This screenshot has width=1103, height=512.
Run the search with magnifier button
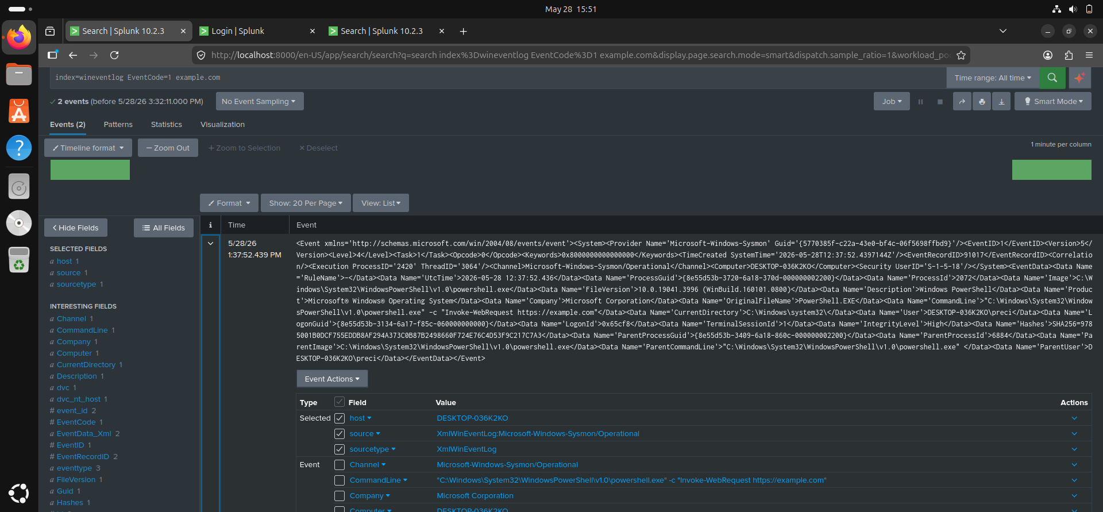click(1052, 78)
